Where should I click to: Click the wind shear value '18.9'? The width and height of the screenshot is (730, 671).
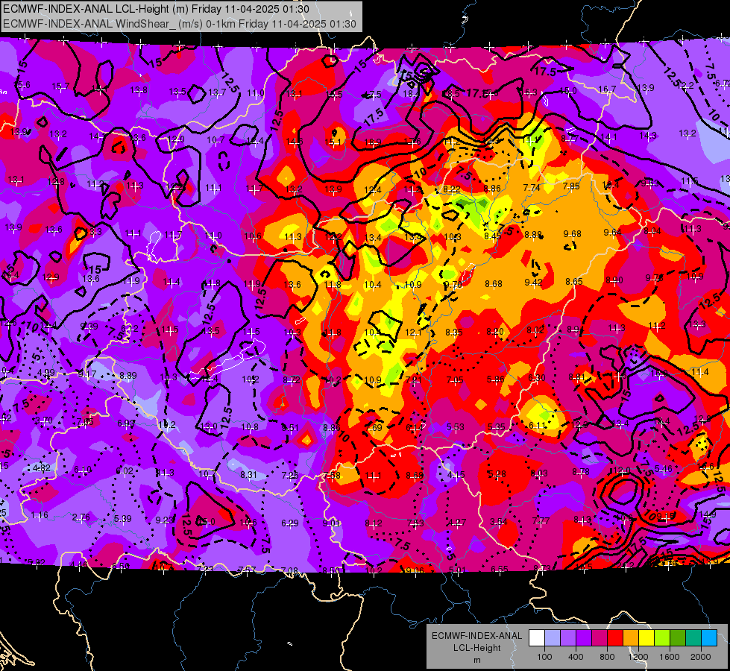point(373,142)
